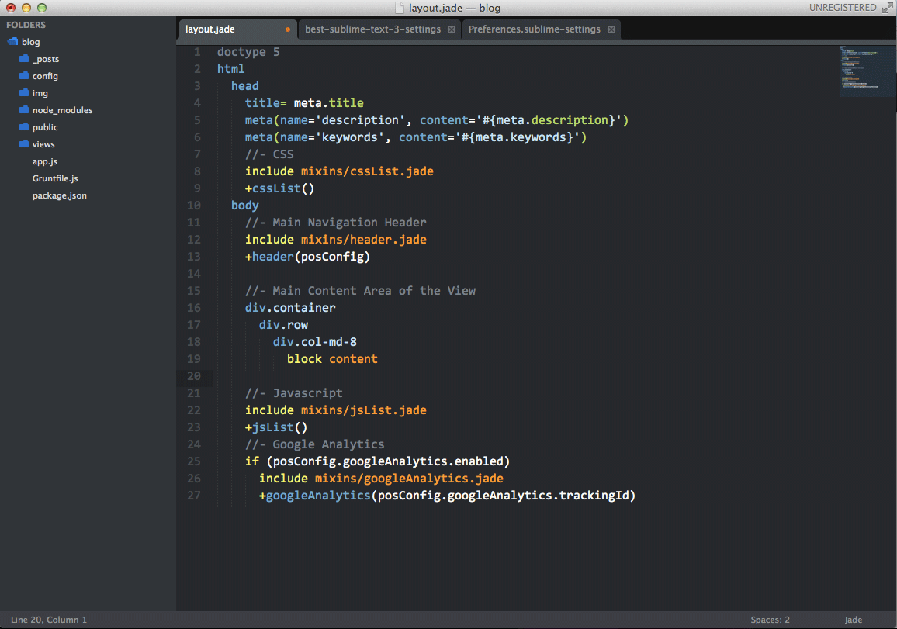Click the img folder icon
The image size is (897, 629).
(x=24, y=93)
